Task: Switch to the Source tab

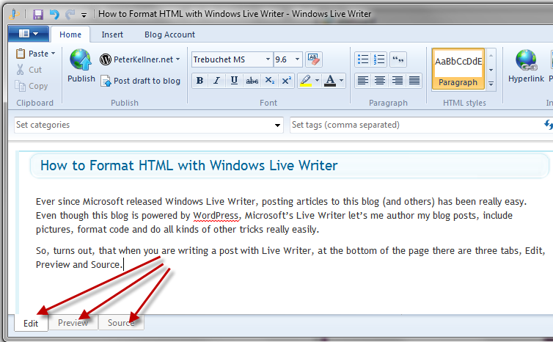Action: click(121, 323)
